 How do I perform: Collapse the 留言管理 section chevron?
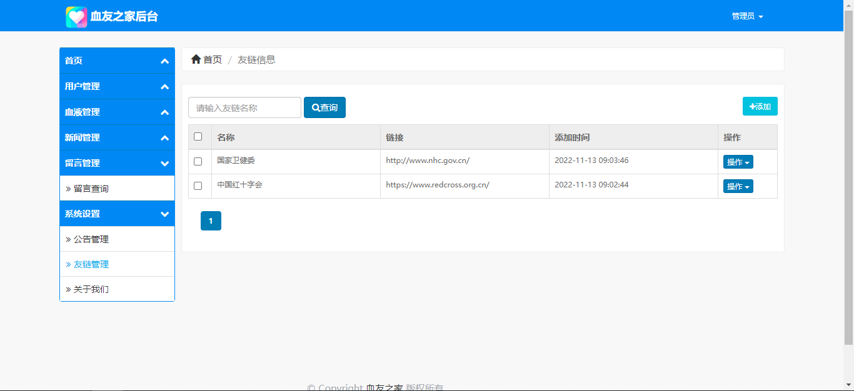point(165,164)
